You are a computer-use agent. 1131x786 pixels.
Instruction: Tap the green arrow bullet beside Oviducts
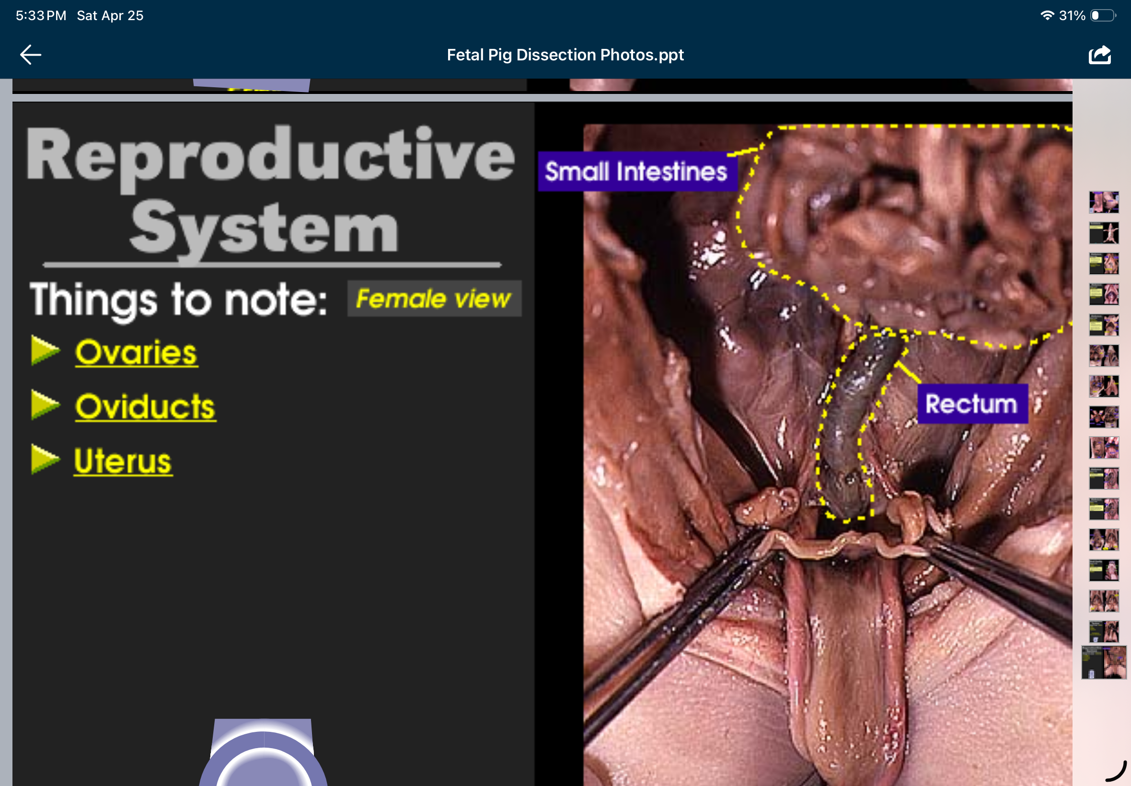coord(45,405)
